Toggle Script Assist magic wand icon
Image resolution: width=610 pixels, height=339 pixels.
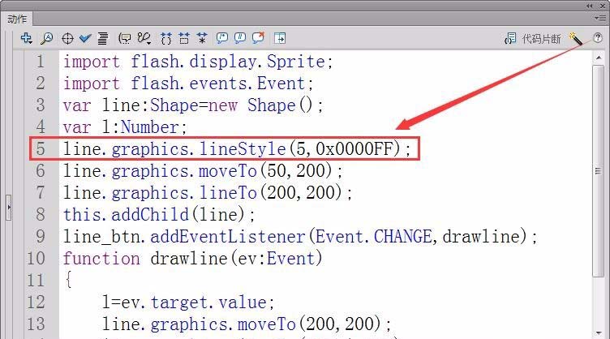pos(575,38)
